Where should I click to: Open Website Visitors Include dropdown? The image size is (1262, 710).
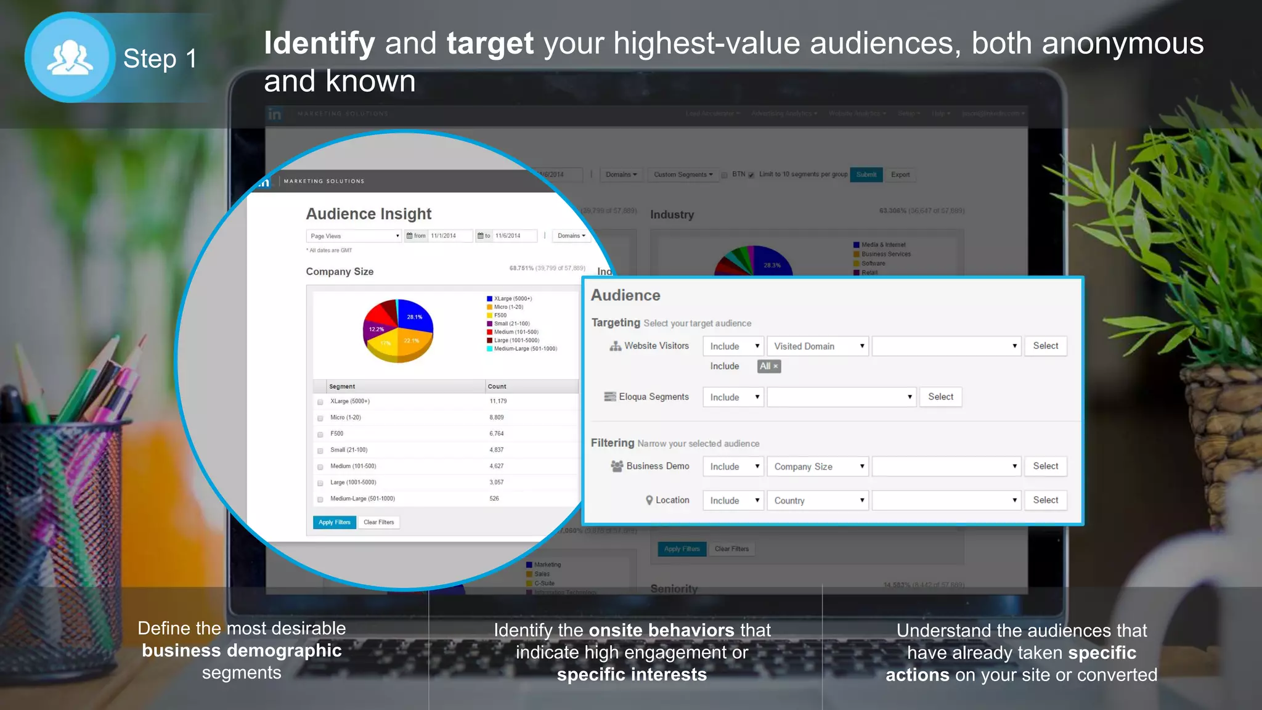[x=733, y=346]
